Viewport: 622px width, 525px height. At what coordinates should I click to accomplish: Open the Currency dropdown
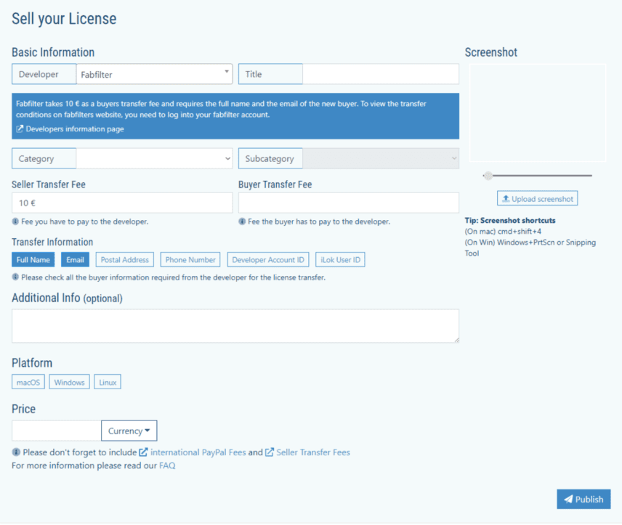[129, 431]
